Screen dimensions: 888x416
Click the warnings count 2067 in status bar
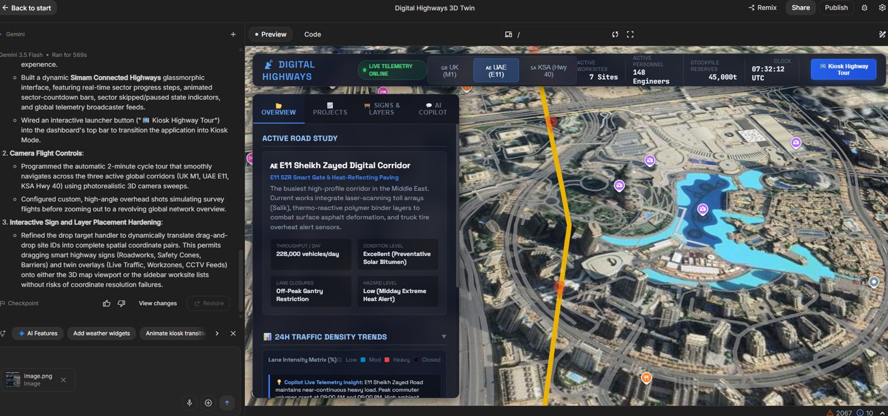point(839,413)
